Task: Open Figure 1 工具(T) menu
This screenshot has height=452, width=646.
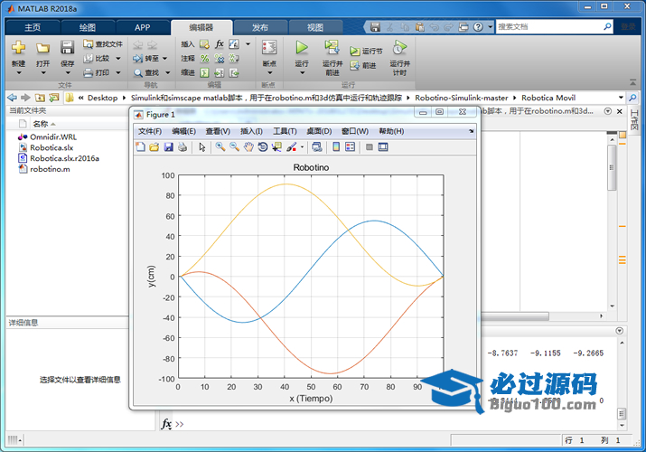Action: tap(285, 131)
